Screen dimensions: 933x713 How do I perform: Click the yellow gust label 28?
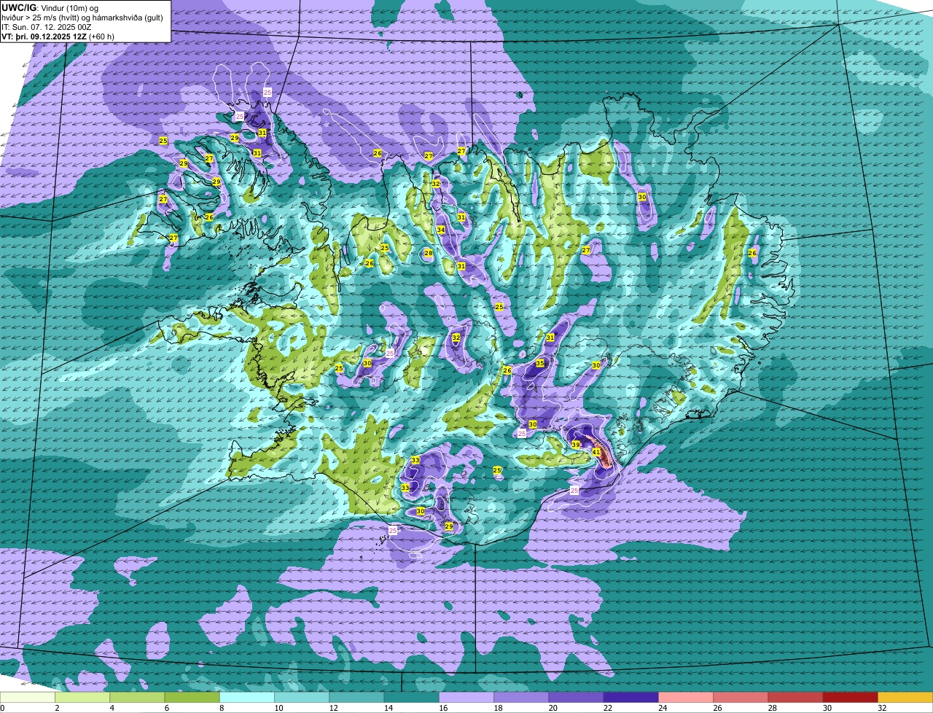point(429,253)
